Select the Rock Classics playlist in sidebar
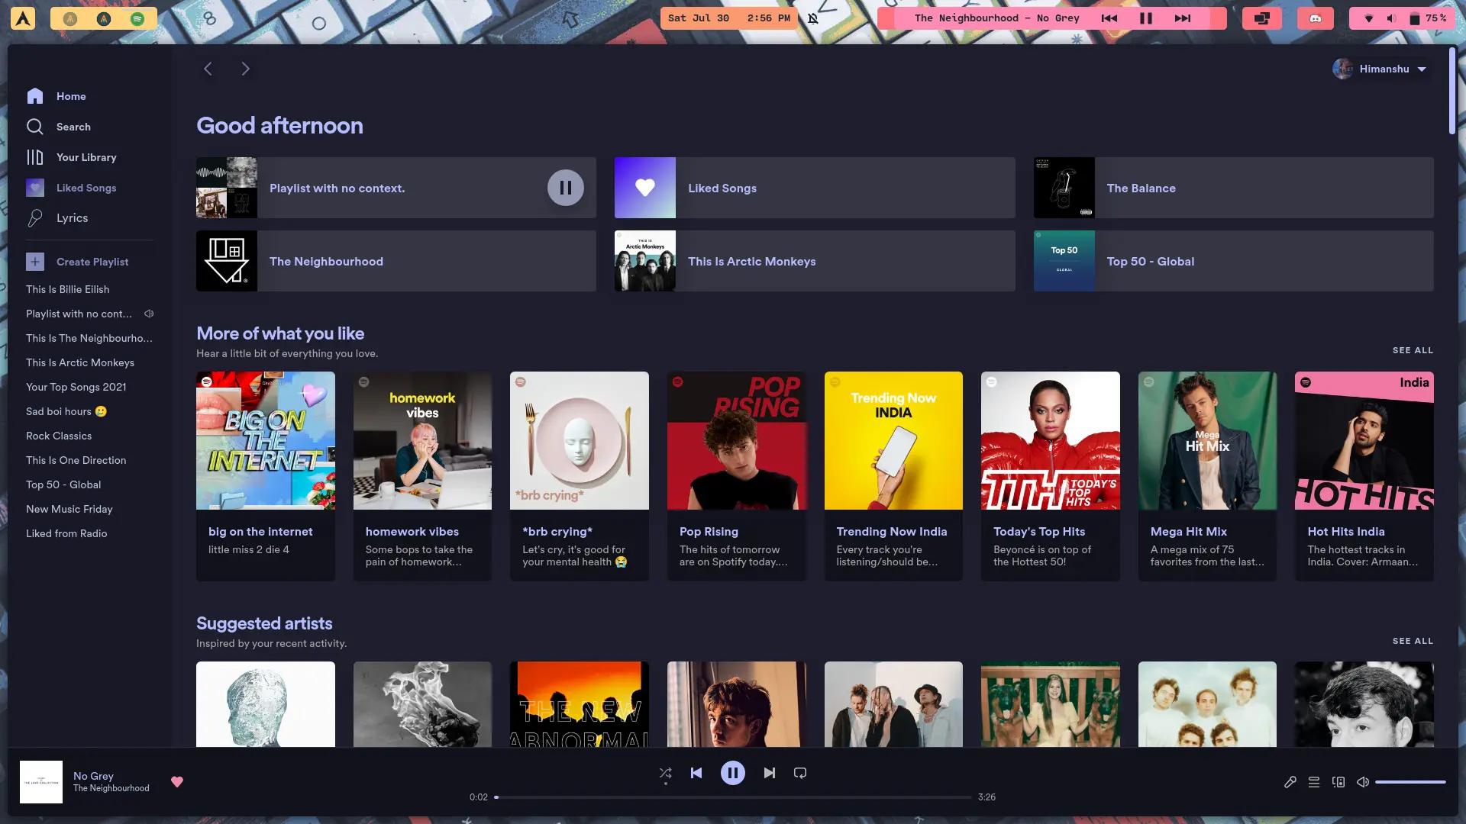1466x824 pixels. tap(59, 436)
